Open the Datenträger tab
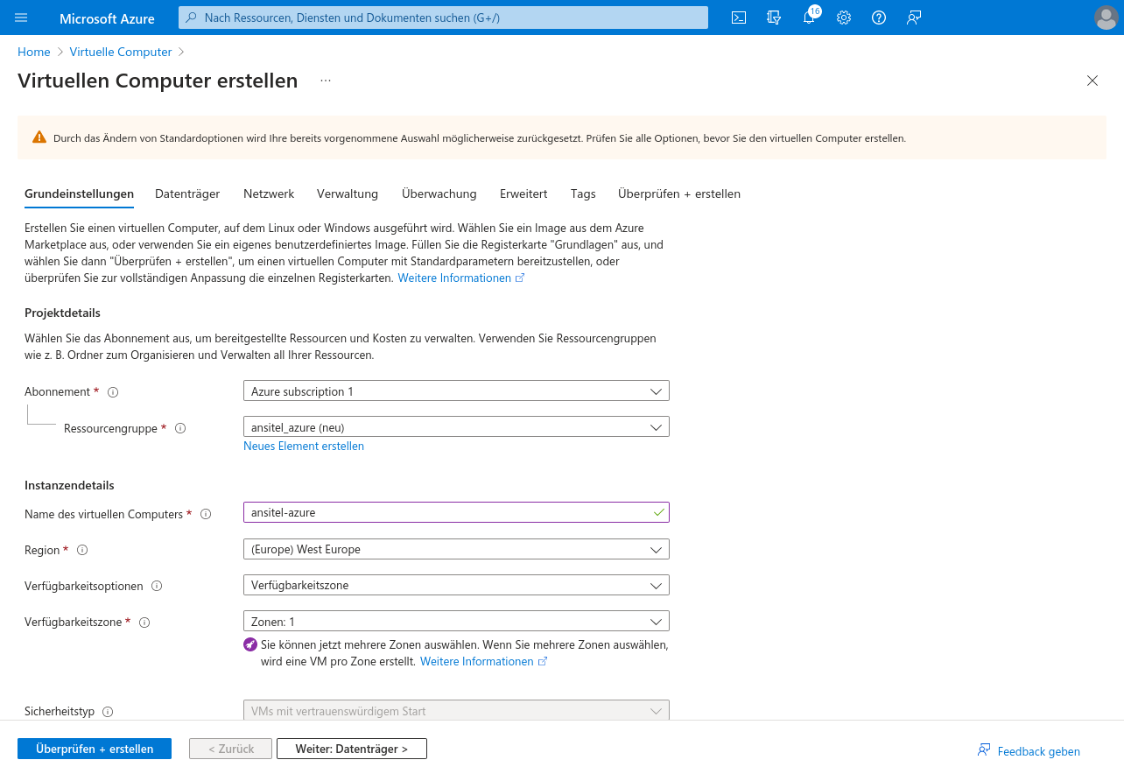 (x=187, y=193)
